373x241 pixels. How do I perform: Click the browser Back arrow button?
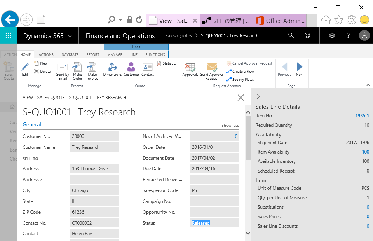coord(10,19)
